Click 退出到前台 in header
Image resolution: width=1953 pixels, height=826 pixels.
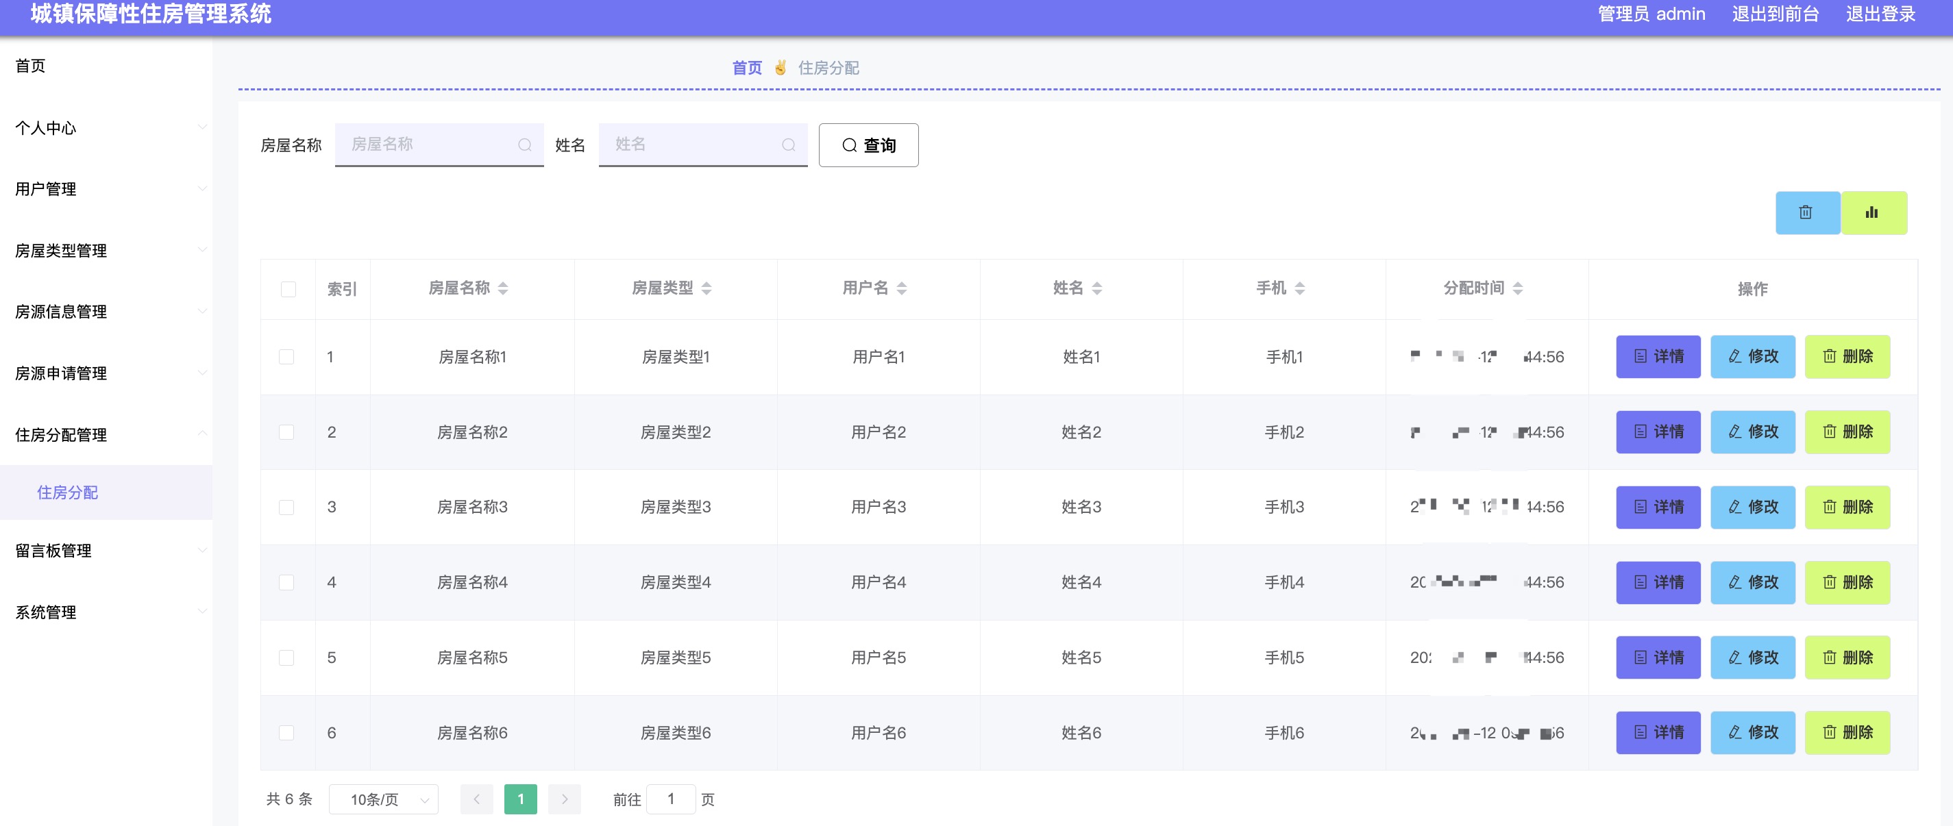(x=1775, y=14)
